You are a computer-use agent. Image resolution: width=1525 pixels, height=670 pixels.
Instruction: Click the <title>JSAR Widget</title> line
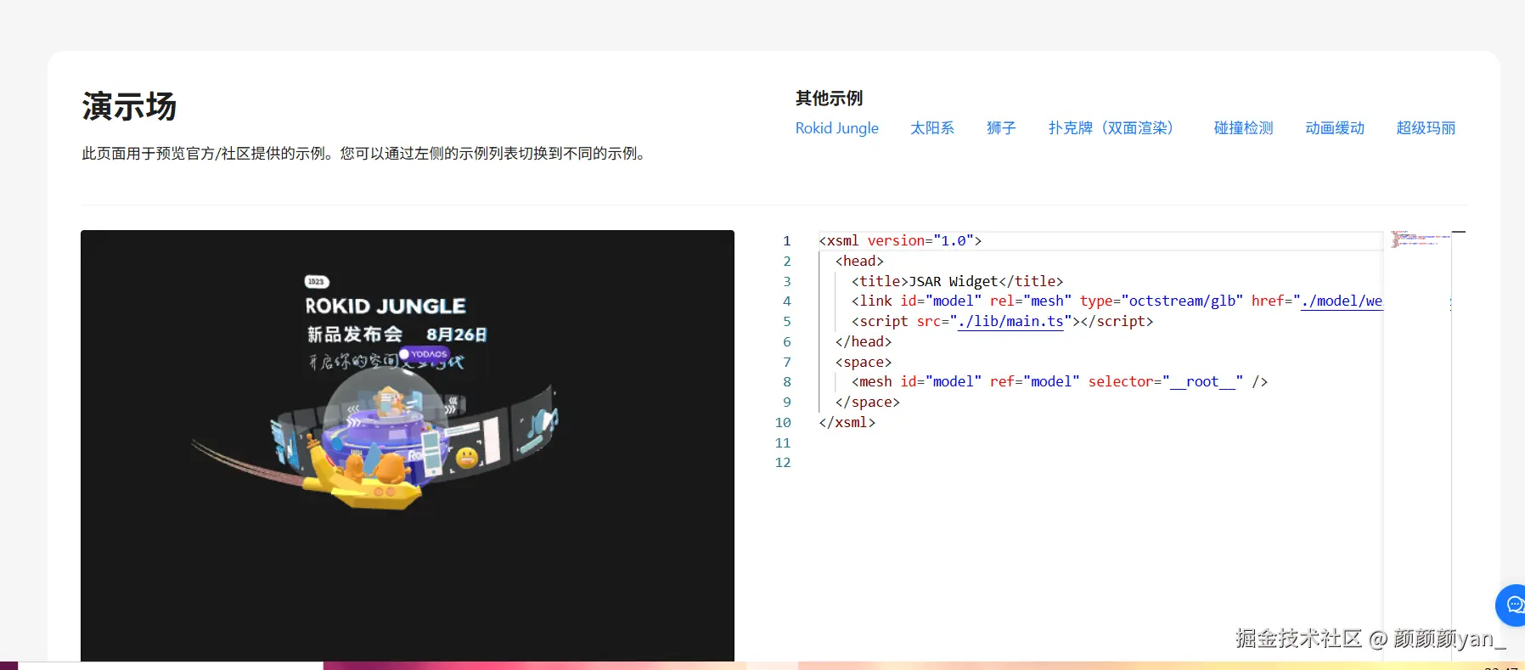(x=957, y=281)
